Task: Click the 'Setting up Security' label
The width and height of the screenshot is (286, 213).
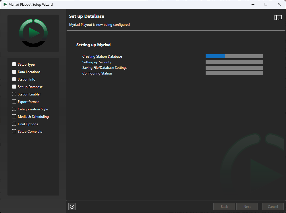Action: click(x=97, y=62)
